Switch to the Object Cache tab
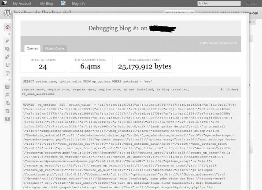Screen dimensions: 262x190 point(55,48)
